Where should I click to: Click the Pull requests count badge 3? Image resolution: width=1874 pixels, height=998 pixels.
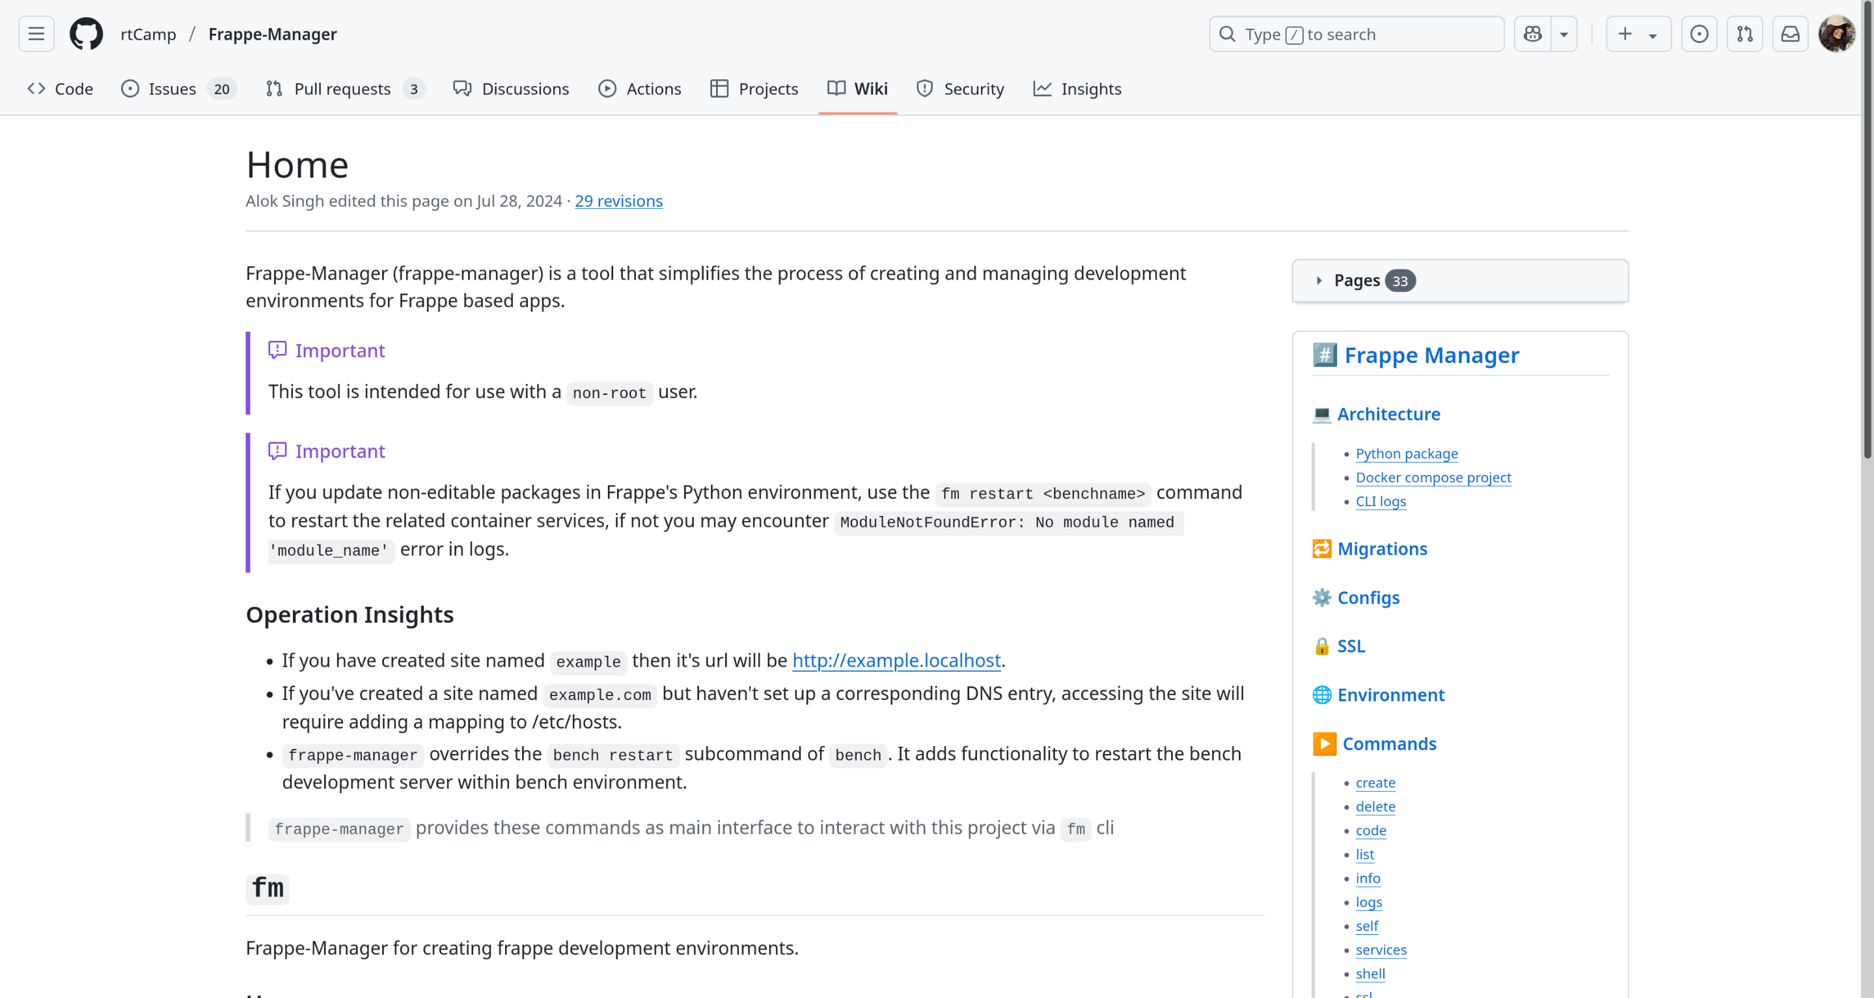414,88
